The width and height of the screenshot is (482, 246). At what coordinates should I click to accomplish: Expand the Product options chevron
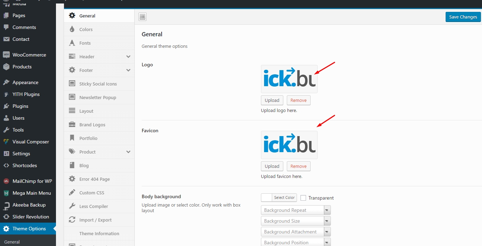coord(128,152)
